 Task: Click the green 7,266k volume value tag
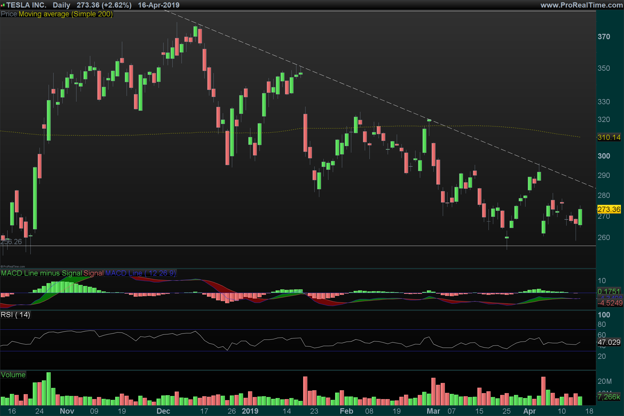pos(609,397)
